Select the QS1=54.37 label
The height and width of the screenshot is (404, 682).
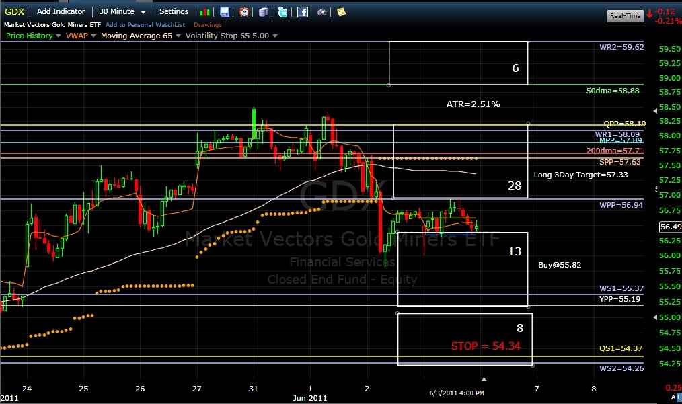[x=621, y=348]
